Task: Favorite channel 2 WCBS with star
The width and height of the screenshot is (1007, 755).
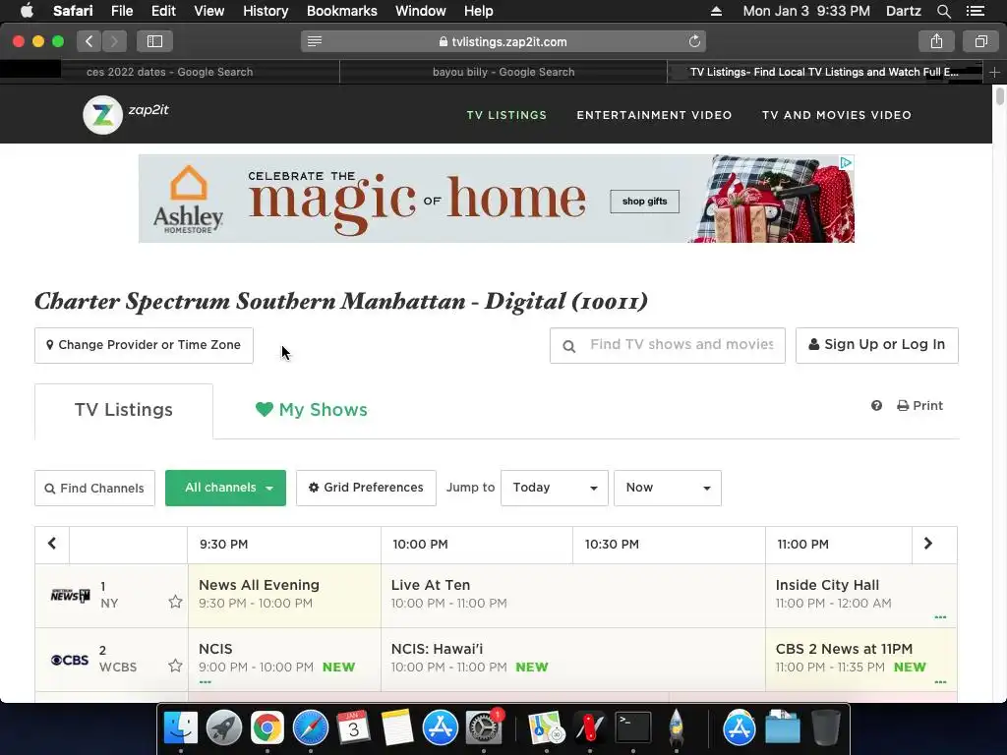Action: coord(175,666)
